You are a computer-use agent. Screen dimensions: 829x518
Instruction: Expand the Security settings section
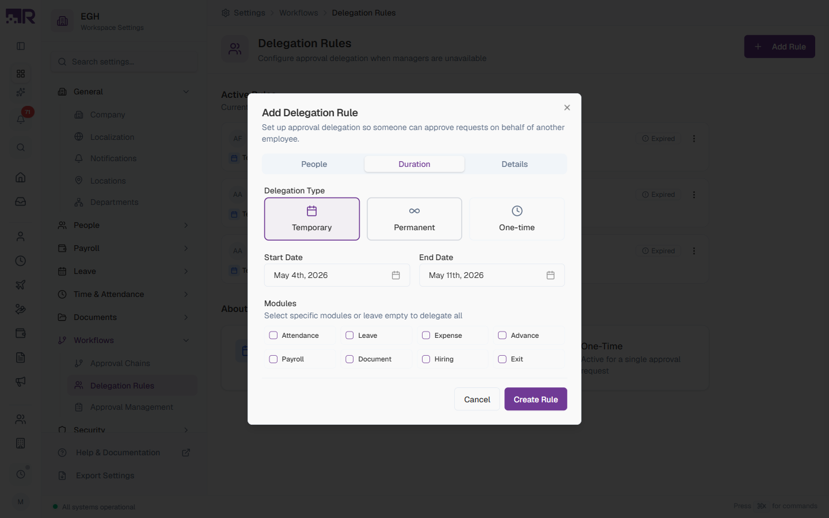(x=124, y=429)
